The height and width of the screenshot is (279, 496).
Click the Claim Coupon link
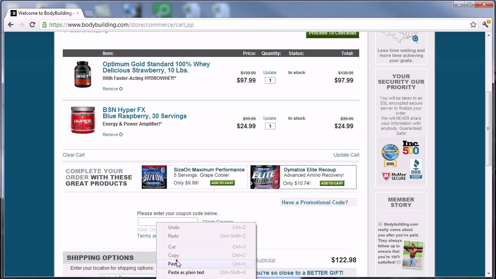pyautogui.click(x=218, y=222)
